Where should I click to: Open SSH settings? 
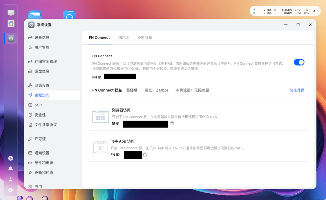(x=53, y=105)
